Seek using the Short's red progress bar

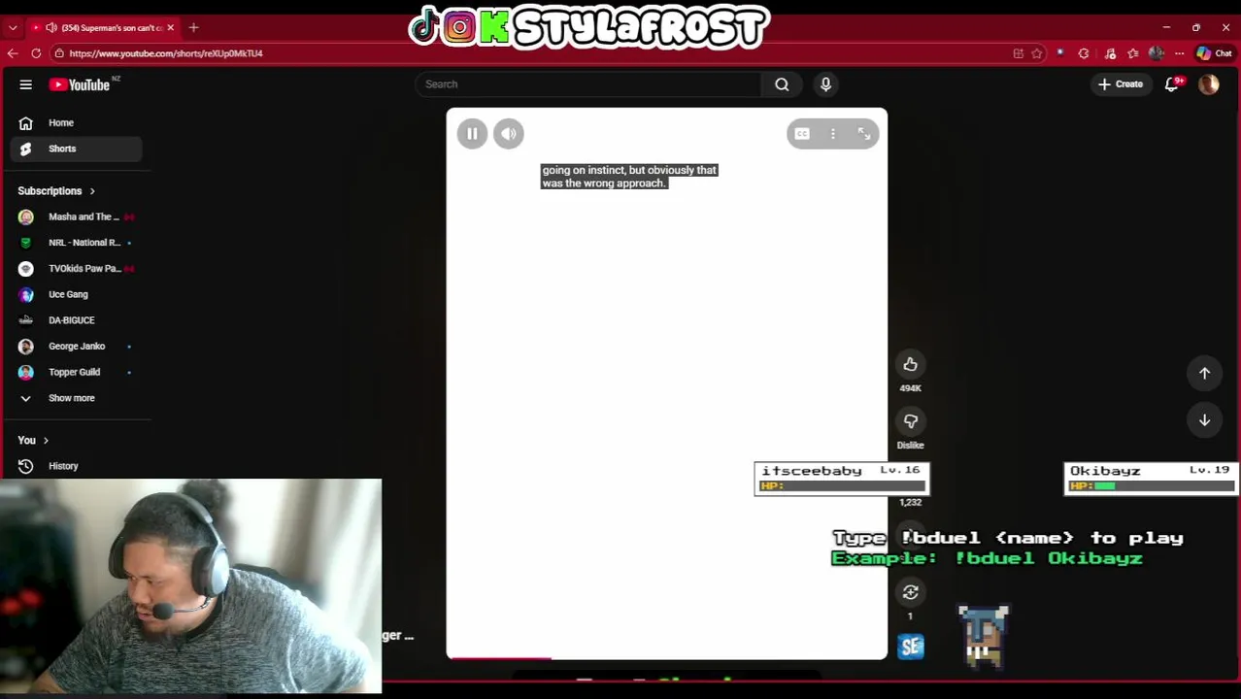point(666,658)
